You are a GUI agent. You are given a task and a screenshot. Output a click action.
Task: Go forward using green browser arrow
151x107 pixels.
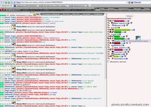9,3
